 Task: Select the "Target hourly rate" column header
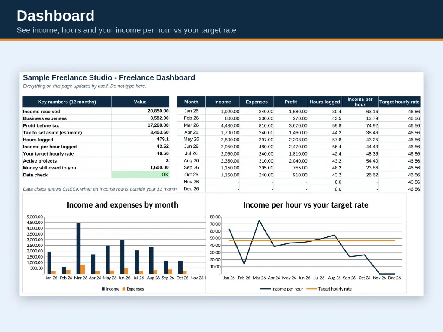(399, 102)
